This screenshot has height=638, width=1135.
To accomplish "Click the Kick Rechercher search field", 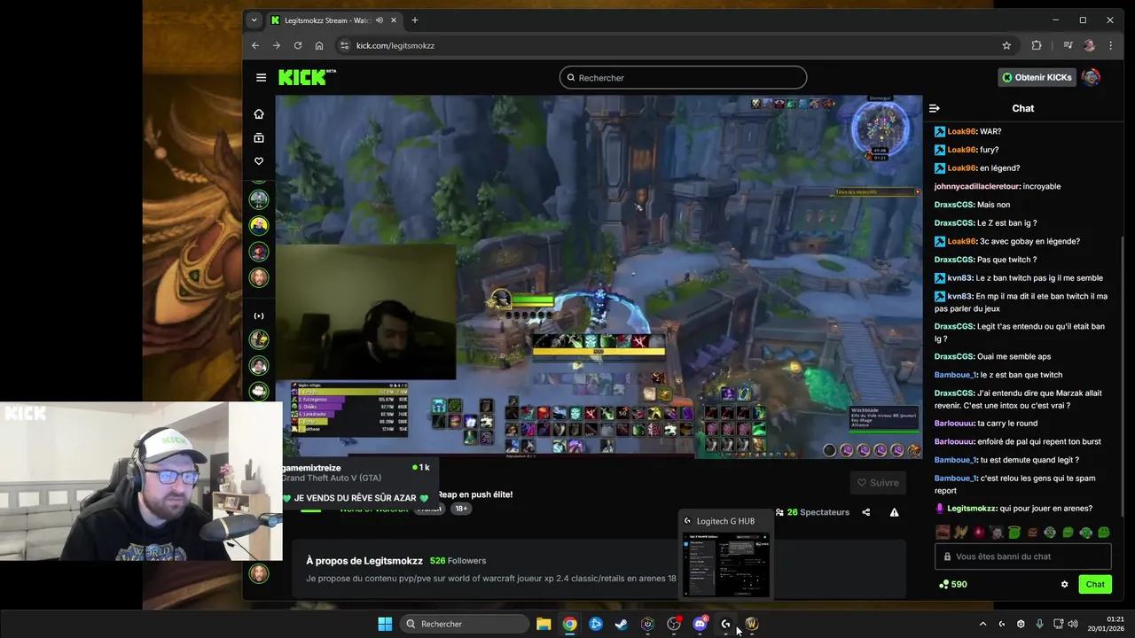I will (x=683, y=78).
